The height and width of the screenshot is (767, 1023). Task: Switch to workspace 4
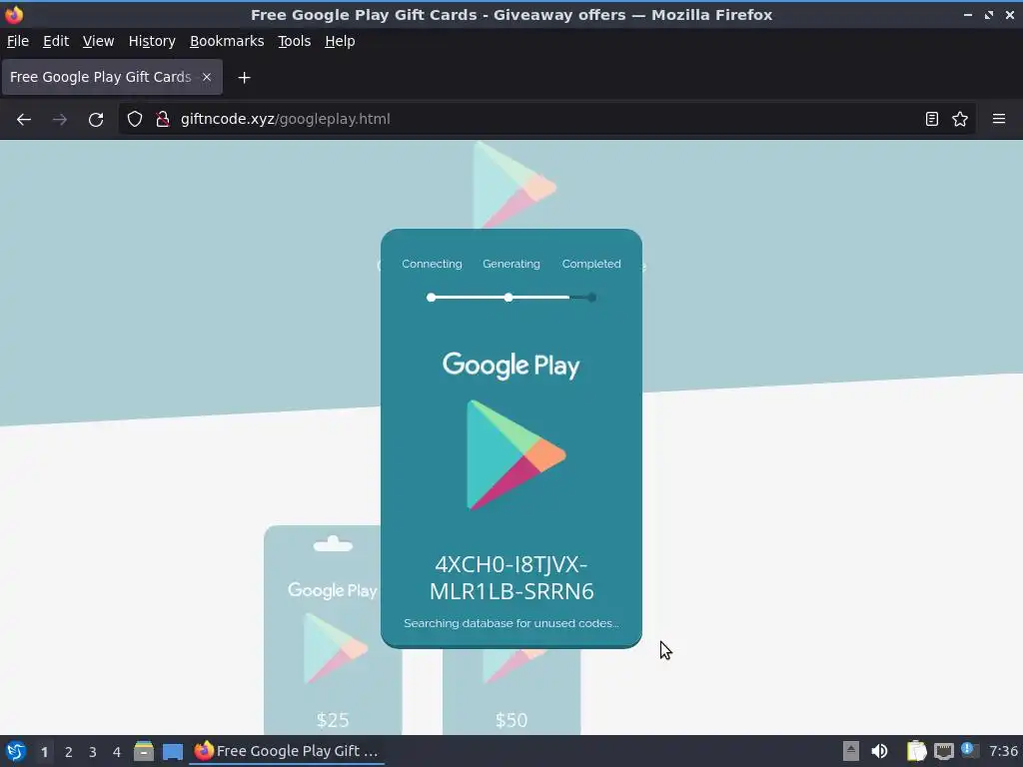[117, 752]
